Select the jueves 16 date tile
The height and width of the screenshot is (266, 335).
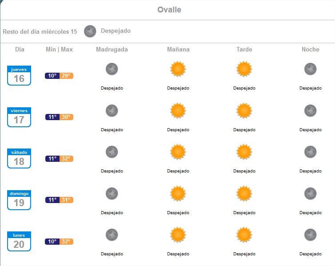[19, 75]
